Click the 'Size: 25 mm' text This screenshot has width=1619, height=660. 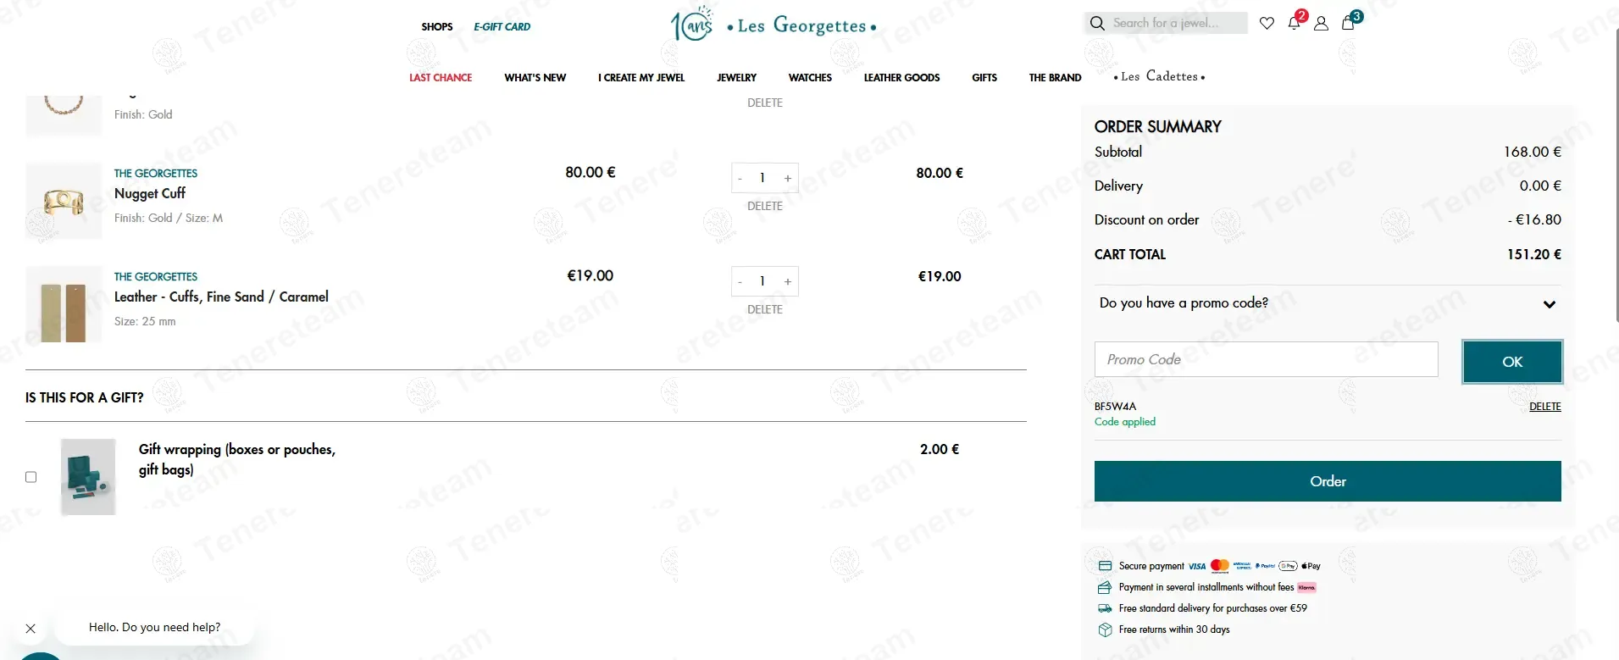tap(145, 321)
